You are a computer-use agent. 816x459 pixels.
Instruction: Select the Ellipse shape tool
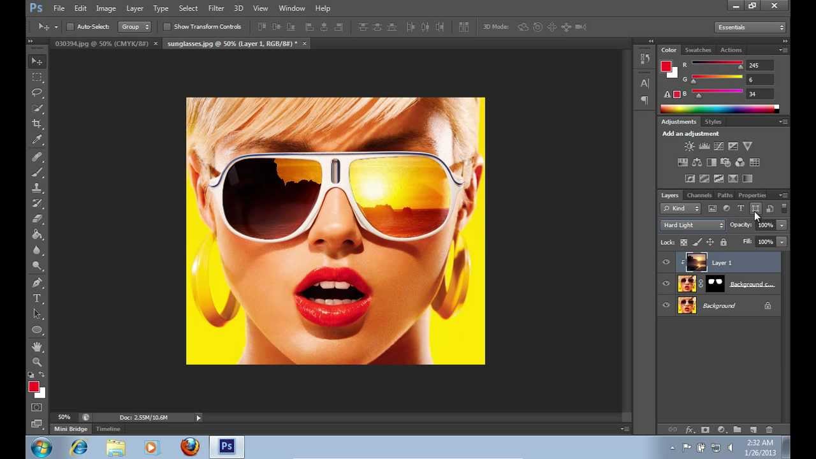click(37, 330)
